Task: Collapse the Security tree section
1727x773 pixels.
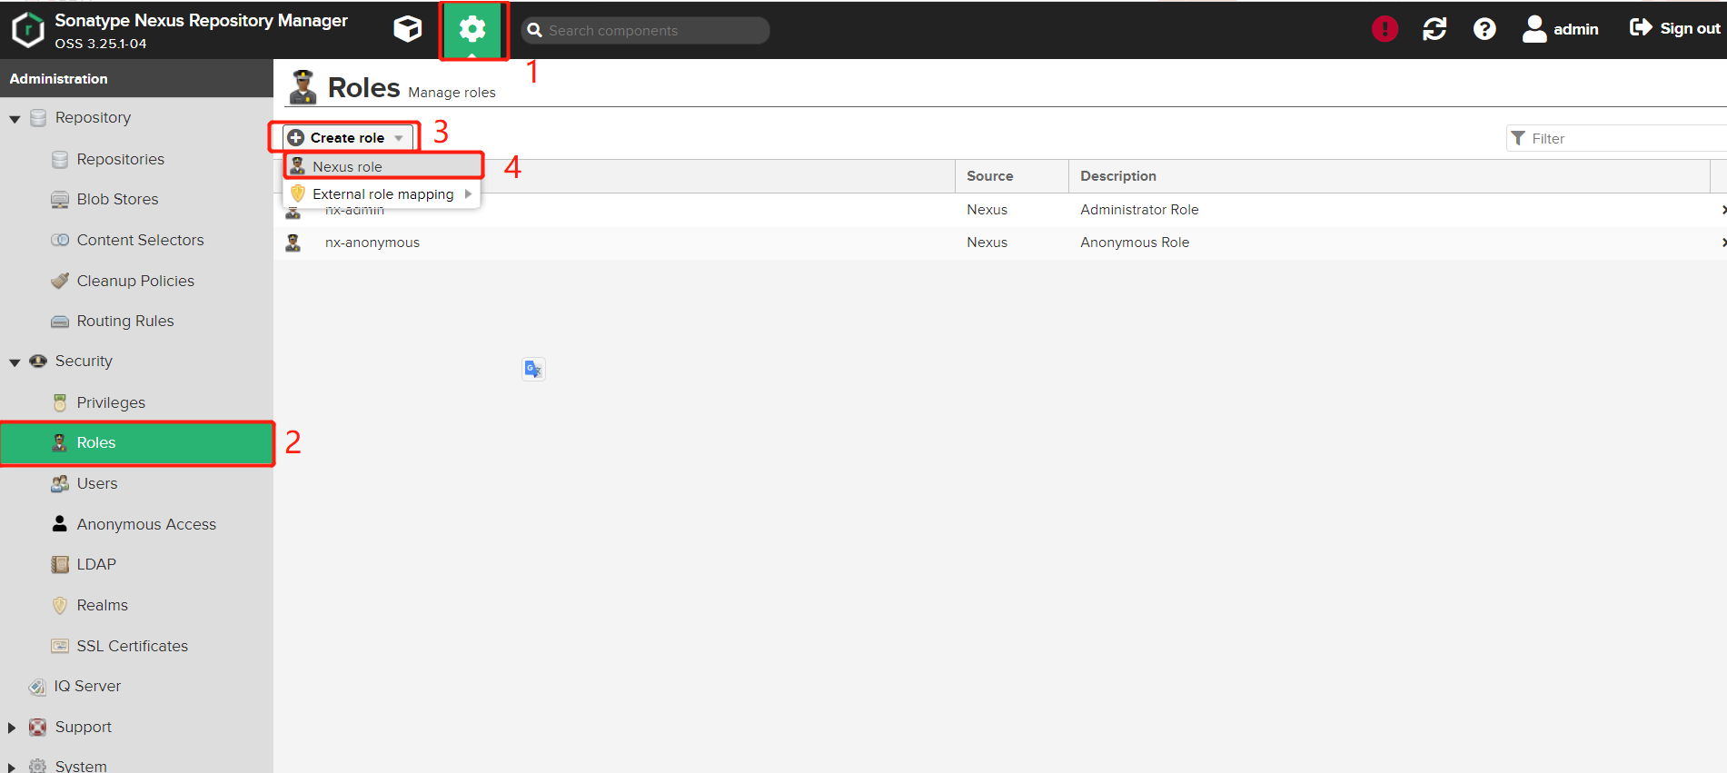Action: (x=15, y=362)
